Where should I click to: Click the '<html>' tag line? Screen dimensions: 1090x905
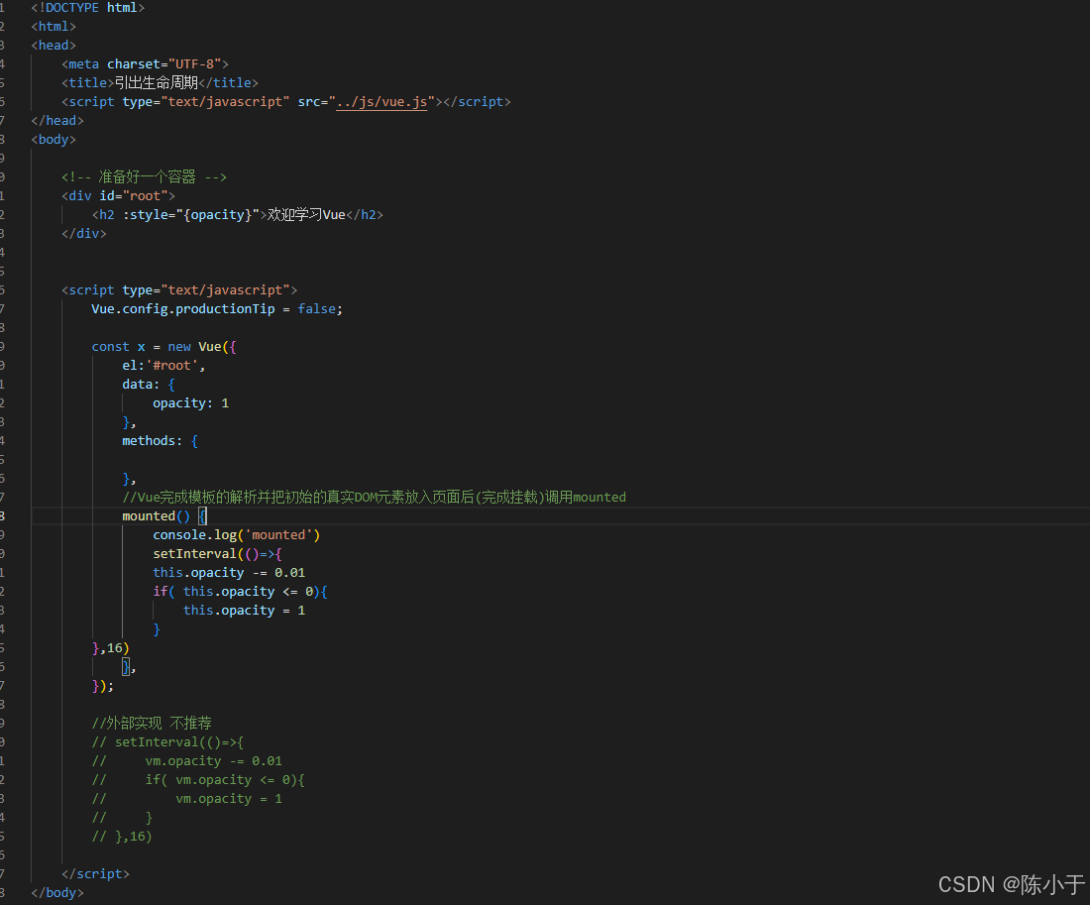pos(54,27)
